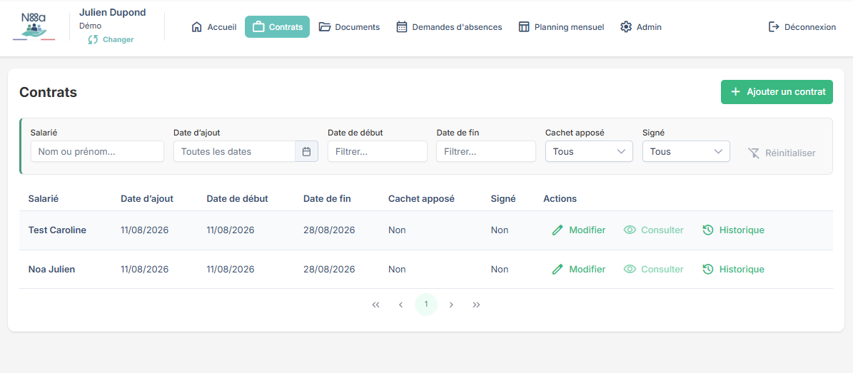The height and width of the screenshot is (373, 853).
Task: Click Ajouter un contrat button
Action: pos(777,92)
